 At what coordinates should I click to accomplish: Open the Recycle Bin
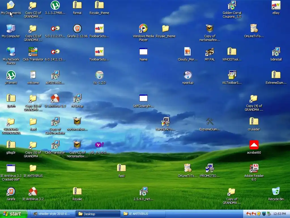276,194
